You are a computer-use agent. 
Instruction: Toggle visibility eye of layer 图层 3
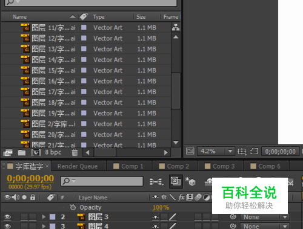click(7, 217)
